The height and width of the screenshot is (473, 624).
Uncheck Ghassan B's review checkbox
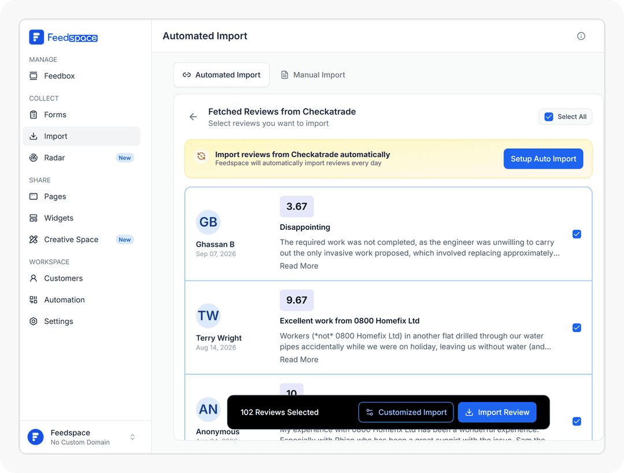coord(577,234)
